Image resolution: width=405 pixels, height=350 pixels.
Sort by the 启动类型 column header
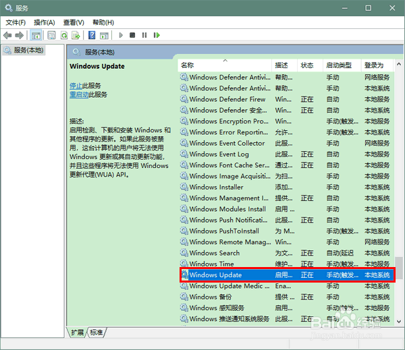pos(342,65)
